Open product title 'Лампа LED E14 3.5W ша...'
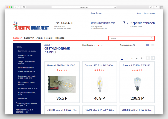168x119 pixels. click(x=99, y=110)
